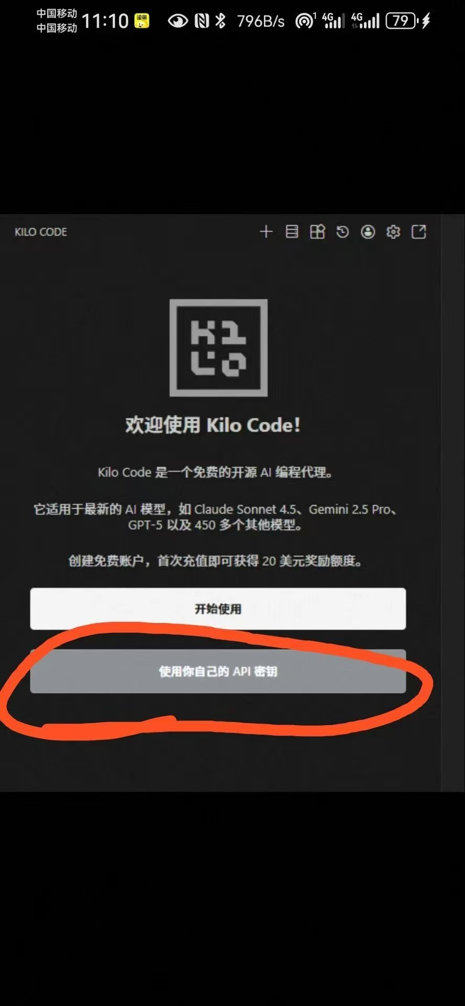This screenshot has width=465, height=1006.
Task: Open Kilo Code settings gear
Action: point(393,232)
